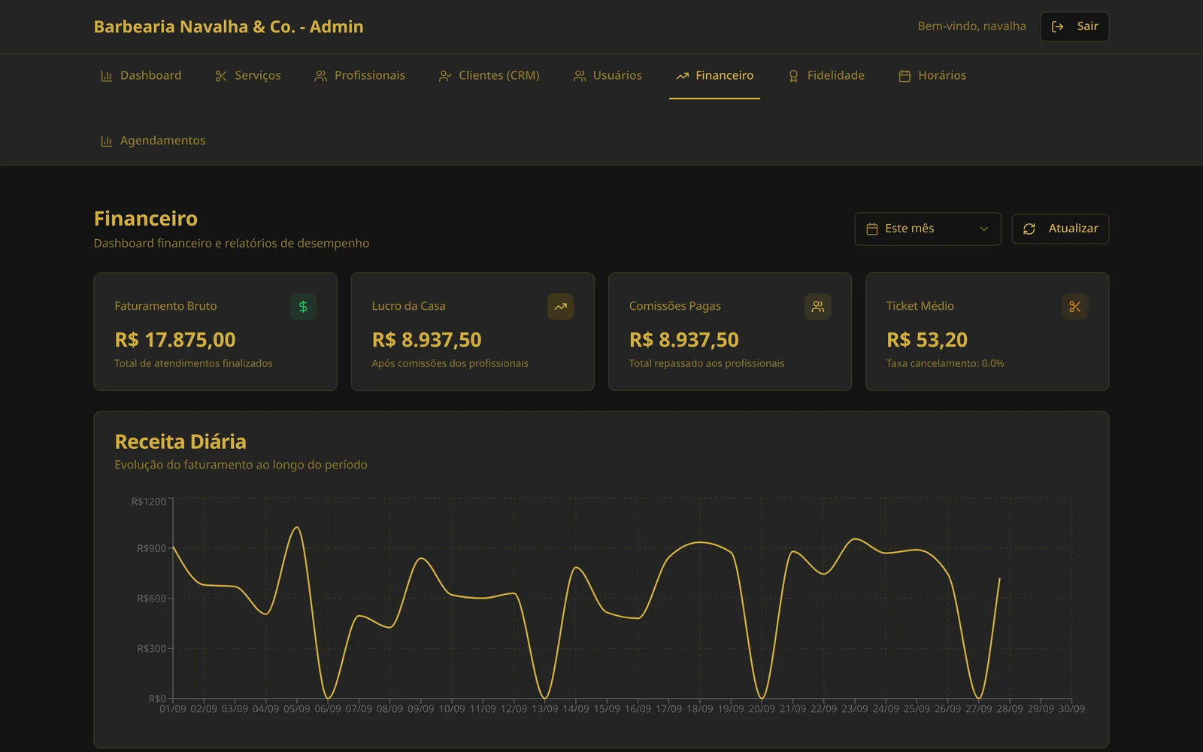The image size is (1203, 752).
Task: Click the dollar sign icon in Faturamento Bruto card
Action: point(303,307)
